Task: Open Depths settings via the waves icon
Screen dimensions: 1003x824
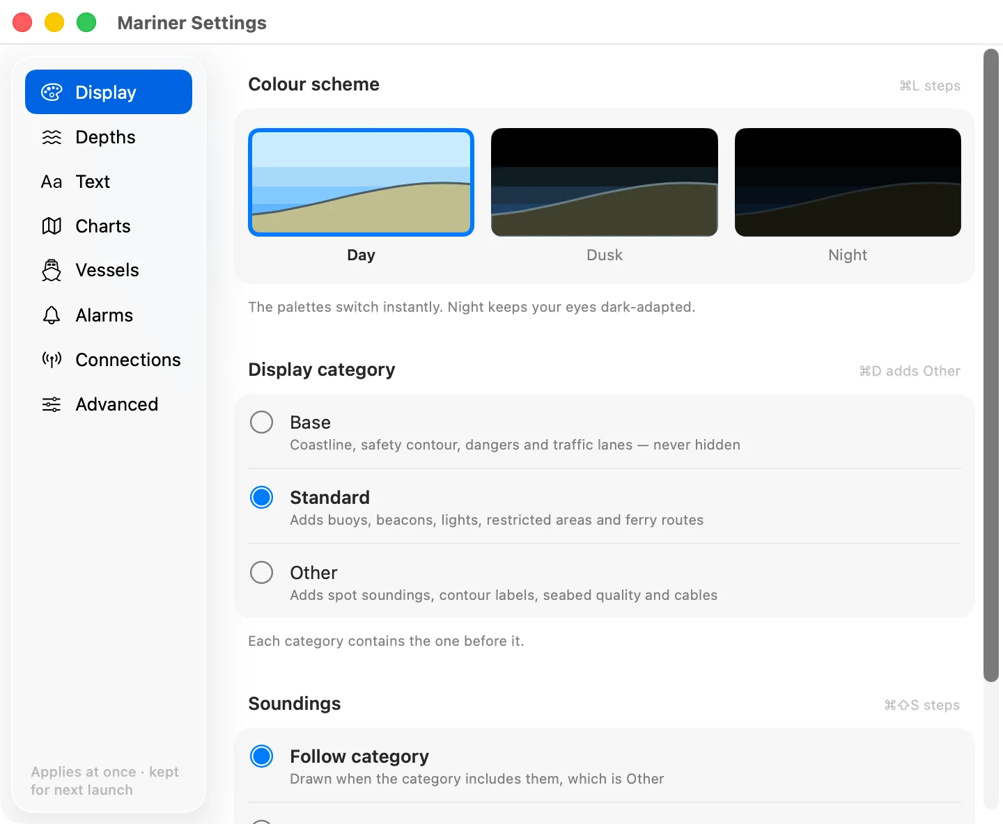Action: pos(52,137)
